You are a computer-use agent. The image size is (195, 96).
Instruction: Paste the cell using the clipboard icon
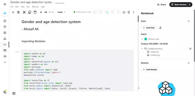click(35, 12)
